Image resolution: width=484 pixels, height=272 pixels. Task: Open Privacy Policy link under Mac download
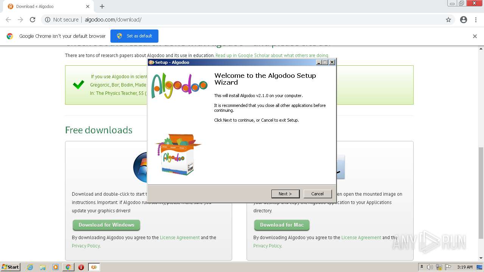pyautogui.click(x=267, y=246)
